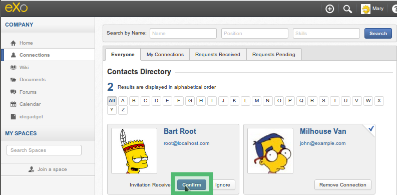The height and width of the screenshot is (195, 397).
Task: Click the Documents folder icon
Action: (x=13, y=80)
